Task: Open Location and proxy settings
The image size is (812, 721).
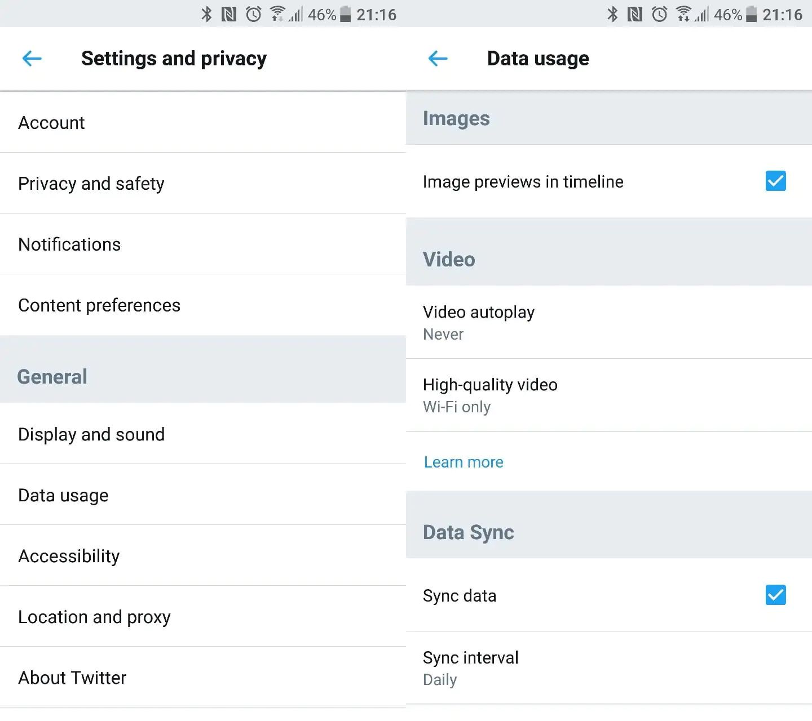Action: pyautogui.click(x=203, y=617)
